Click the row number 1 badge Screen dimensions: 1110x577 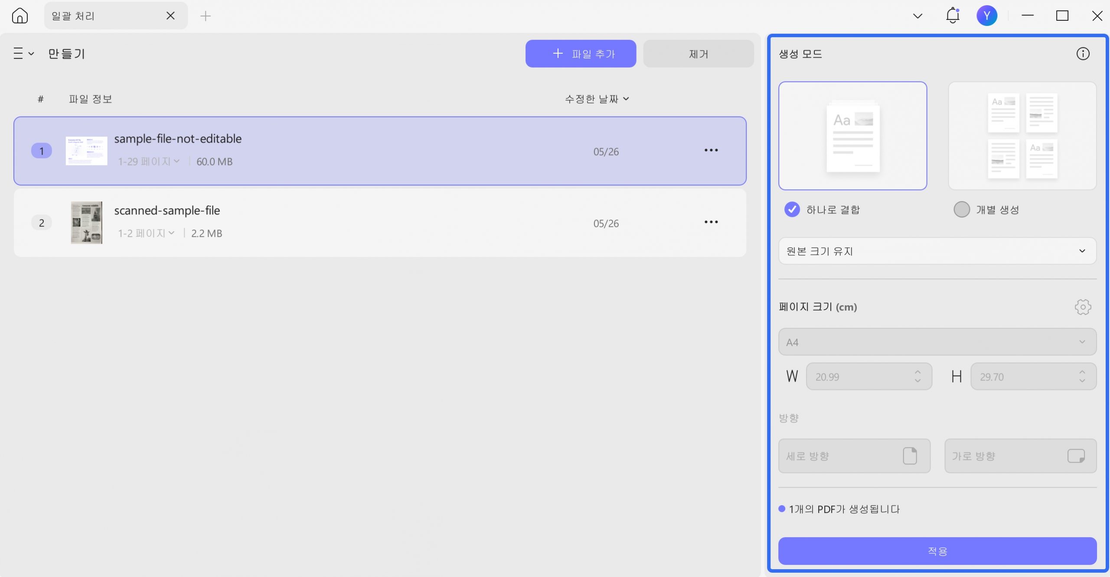42,151
